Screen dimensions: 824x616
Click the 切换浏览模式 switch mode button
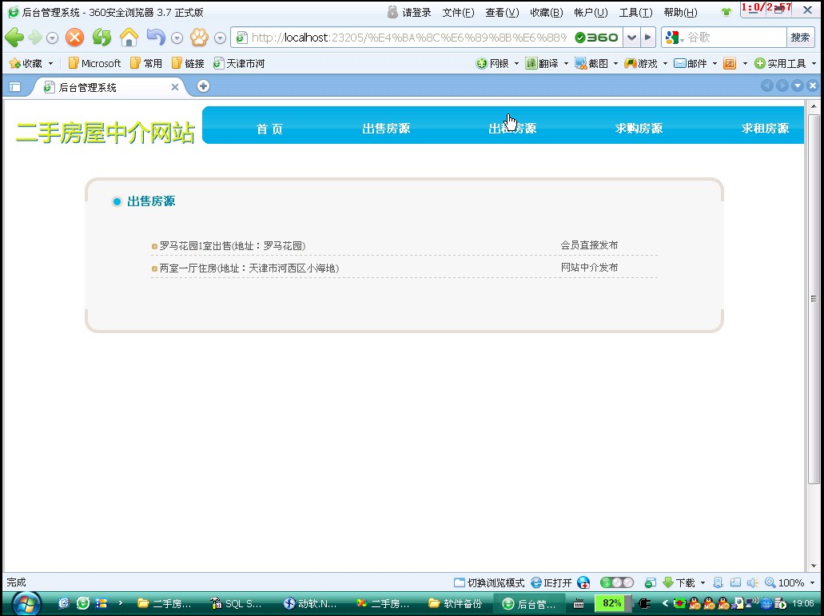489,582
